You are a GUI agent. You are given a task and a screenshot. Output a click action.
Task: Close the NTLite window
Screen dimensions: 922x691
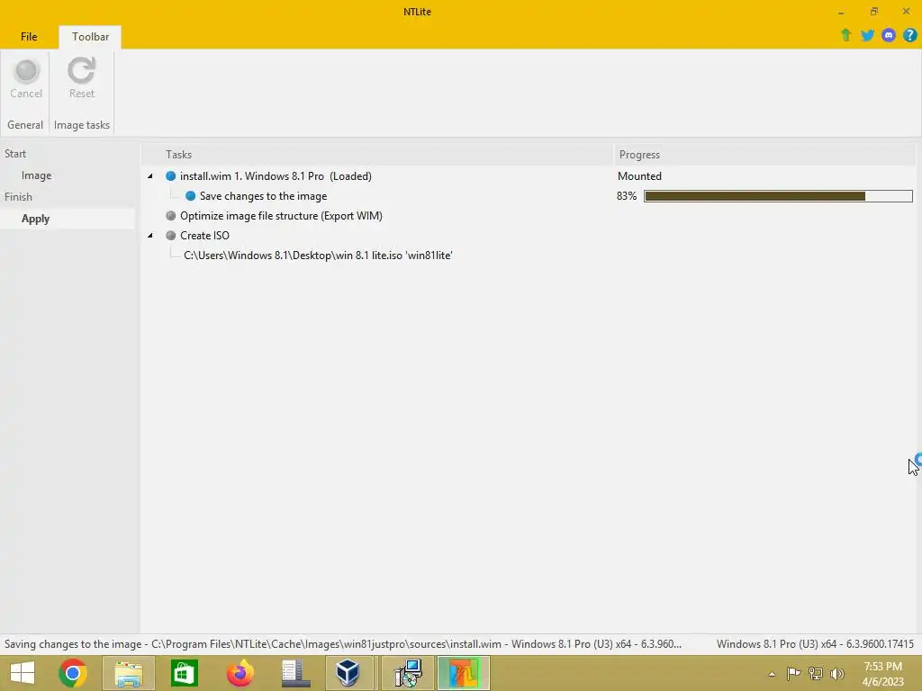pyautogui.click(x=906, y=12)
